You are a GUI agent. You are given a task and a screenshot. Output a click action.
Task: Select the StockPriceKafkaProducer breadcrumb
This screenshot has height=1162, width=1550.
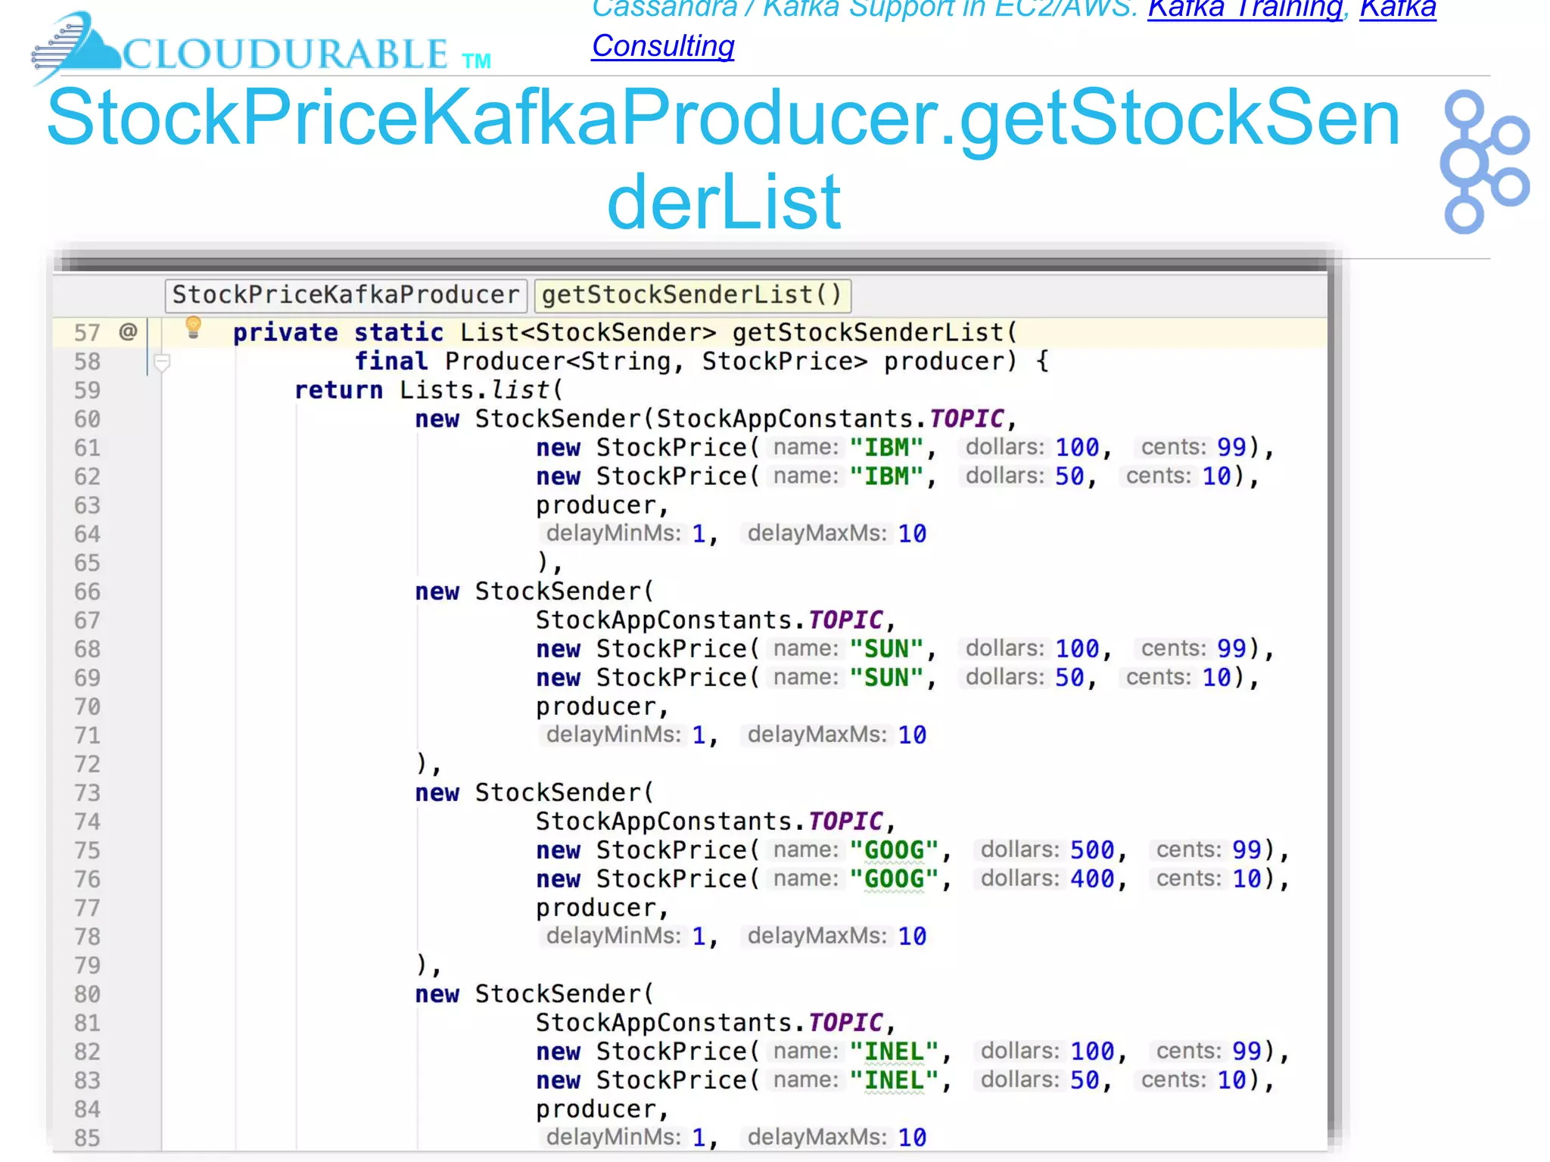345,295
